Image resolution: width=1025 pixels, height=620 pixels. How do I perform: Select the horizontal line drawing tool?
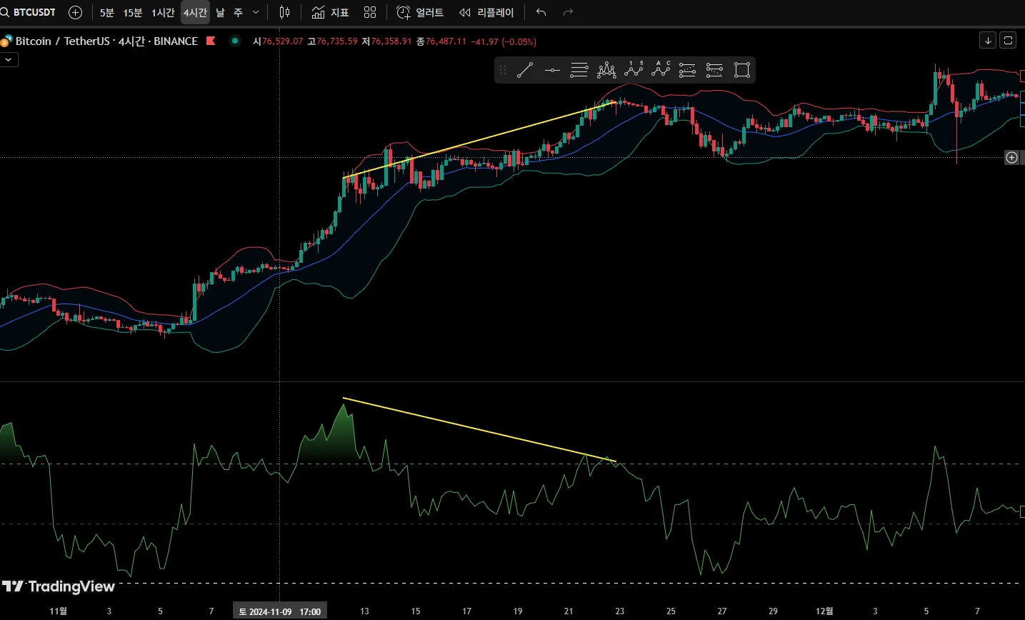click(x=552, y=70)
